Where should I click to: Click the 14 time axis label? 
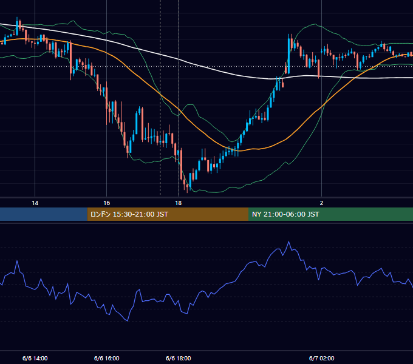[x=35, y=203]
